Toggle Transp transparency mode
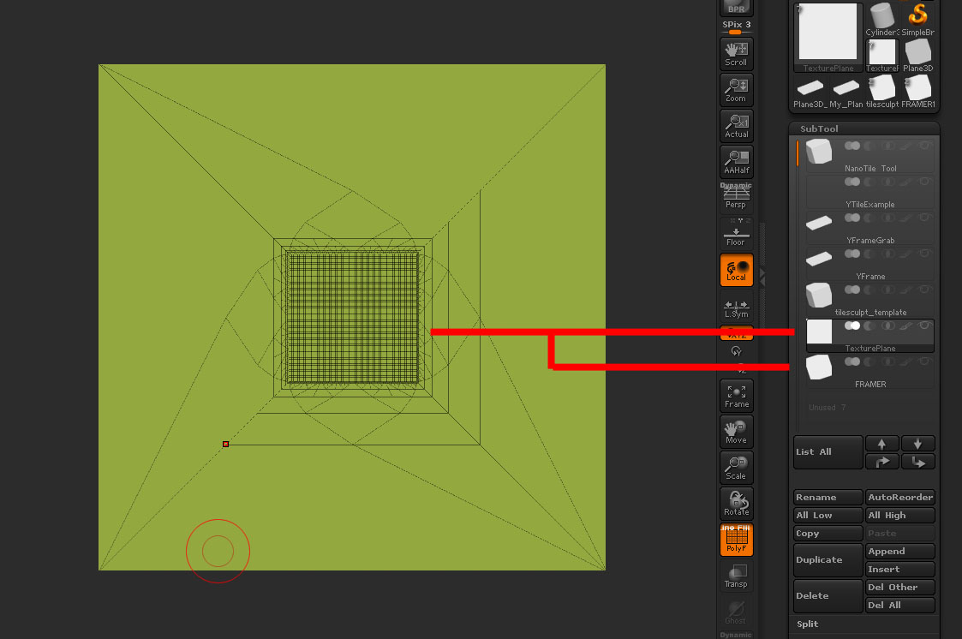The image size is (962, 639). pos(736,576)
